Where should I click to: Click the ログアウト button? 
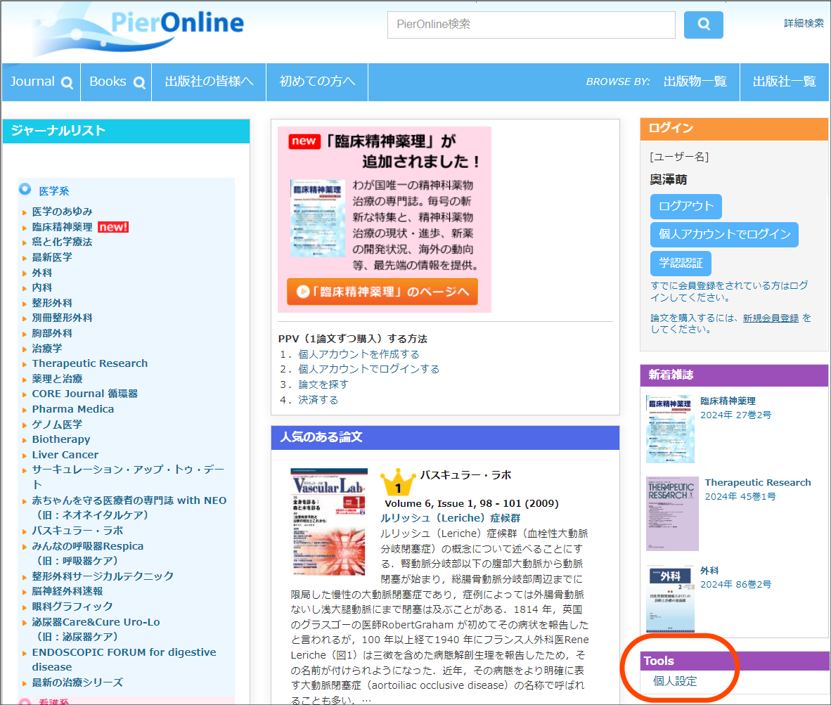(685, 206)
